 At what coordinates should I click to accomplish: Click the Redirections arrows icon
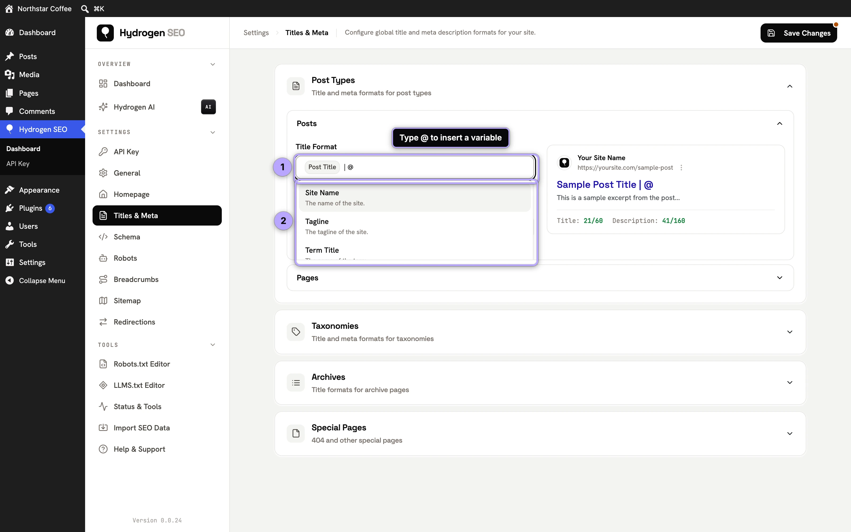click(103, 322)
